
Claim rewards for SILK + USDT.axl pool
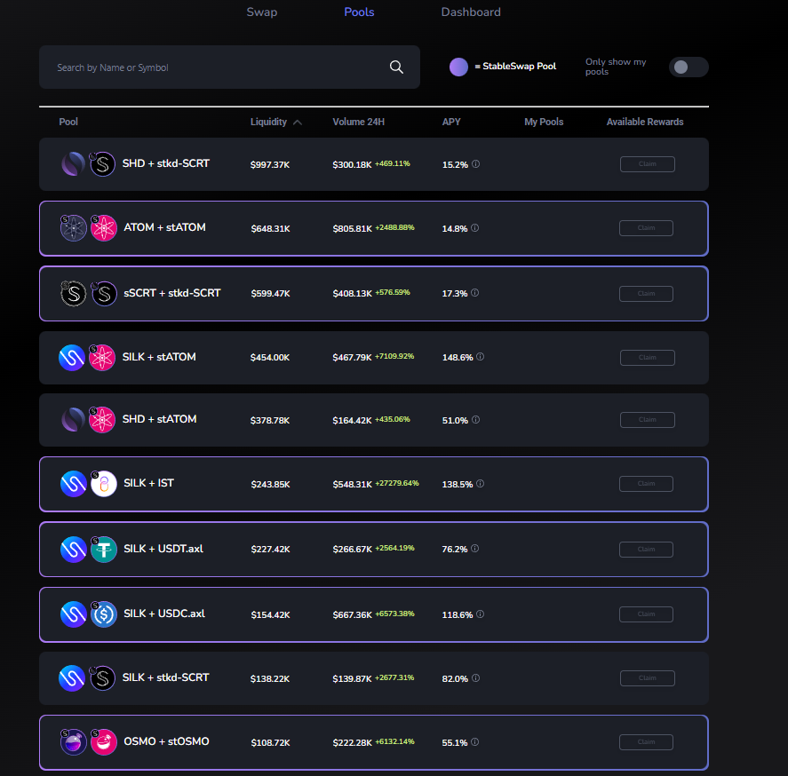pyautogui.click(x=646, y=550)
